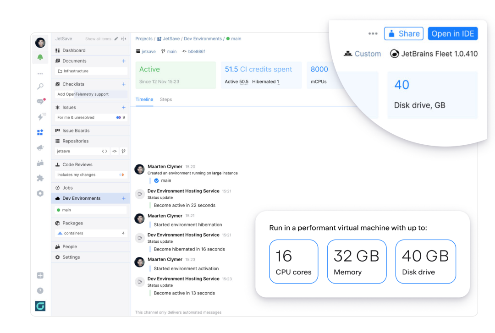Screen dimensions: 495x333
Task: Open jetsave commits icon
Action: click(115, 151)
